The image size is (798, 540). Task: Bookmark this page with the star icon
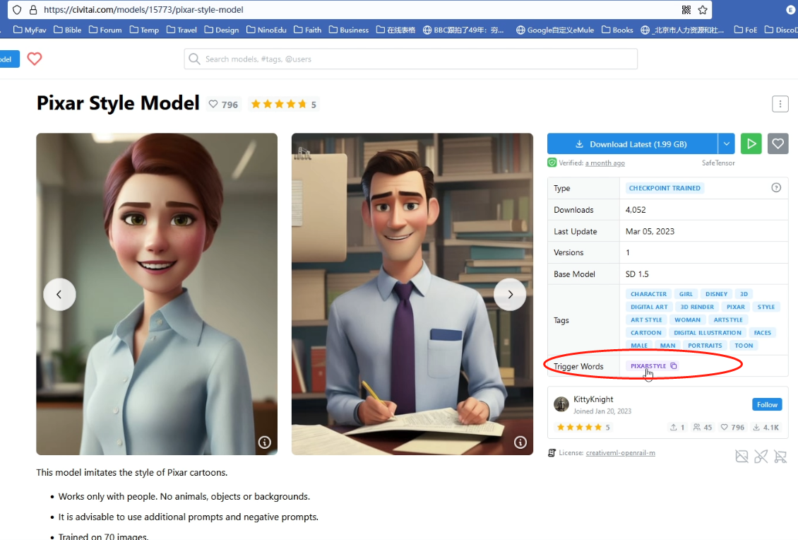[703, 10]
